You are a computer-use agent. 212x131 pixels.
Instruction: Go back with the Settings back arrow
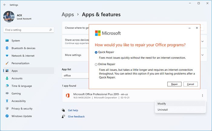(x=5, y=5)
